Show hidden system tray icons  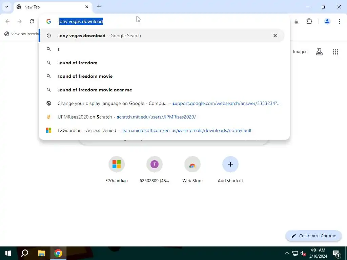click(287, 253)
